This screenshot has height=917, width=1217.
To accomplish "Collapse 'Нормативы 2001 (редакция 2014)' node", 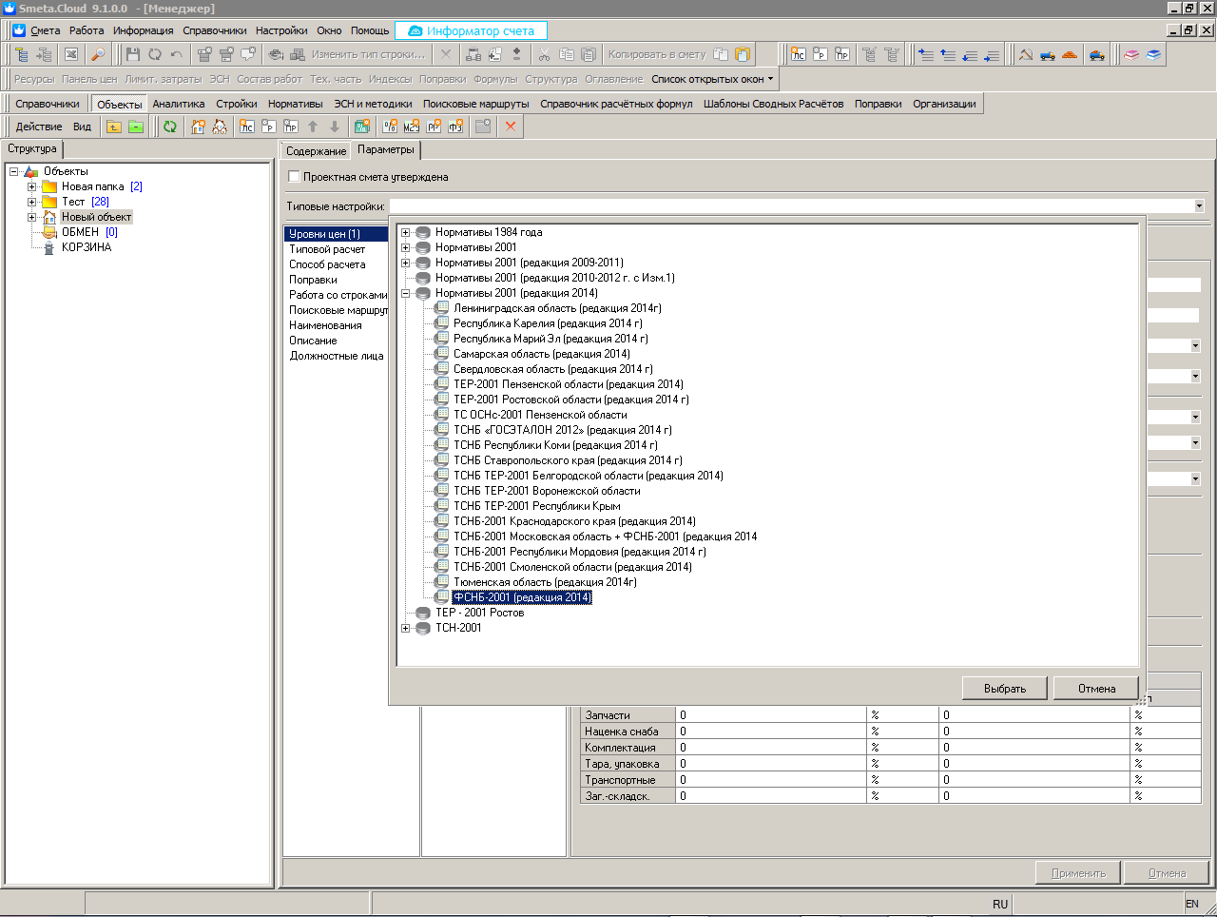I will [406, 293].
